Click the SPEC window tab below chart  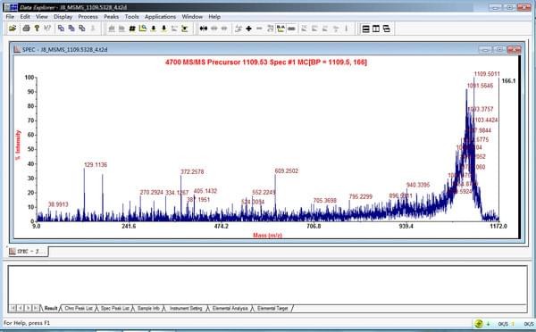28,252
